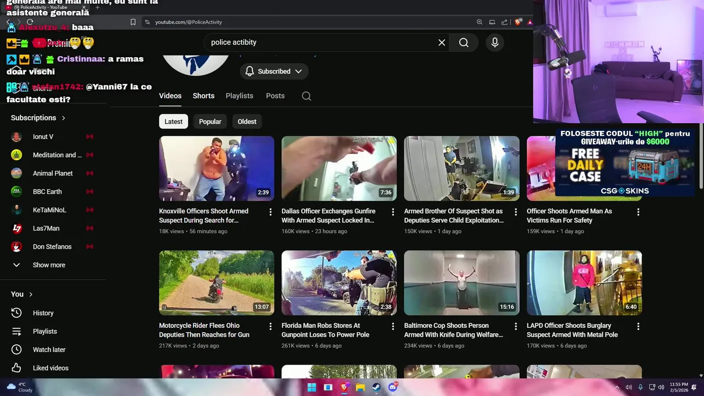Open options for Motorcycle Rider video
704x396 pixels.
point(270,326)
